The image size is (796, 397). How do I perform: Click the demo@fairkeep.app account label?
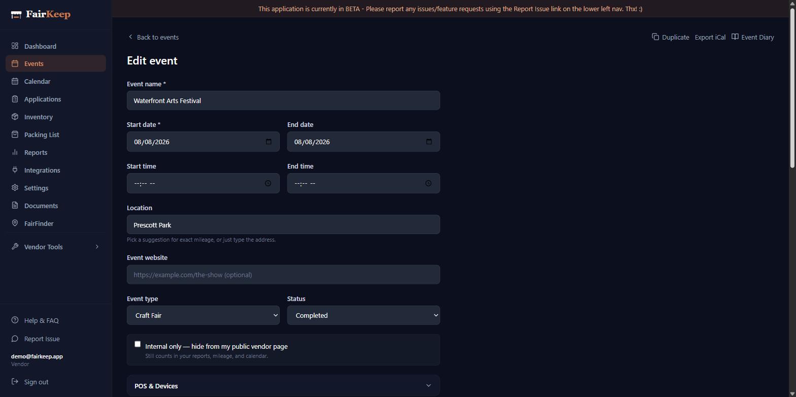point(37,356)
